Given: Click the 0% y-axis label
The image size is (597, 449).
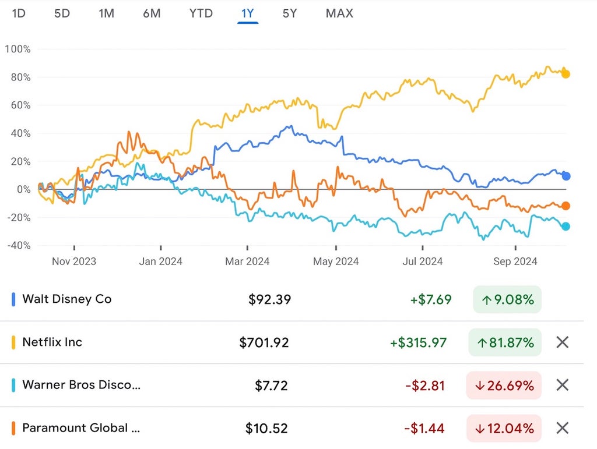Looking at the screenshot, I should pos(23,189).
